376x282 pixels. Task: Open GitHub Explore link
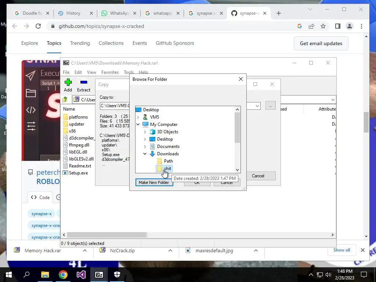pos(29,43)
